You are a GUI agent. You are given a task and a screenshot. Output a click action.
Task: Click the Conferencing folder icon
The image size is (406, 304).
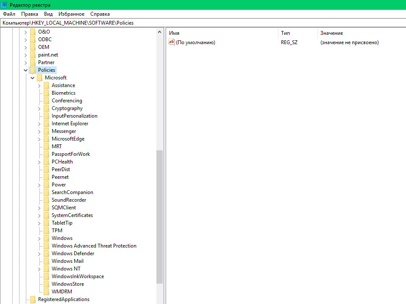[x=46, y=101]
